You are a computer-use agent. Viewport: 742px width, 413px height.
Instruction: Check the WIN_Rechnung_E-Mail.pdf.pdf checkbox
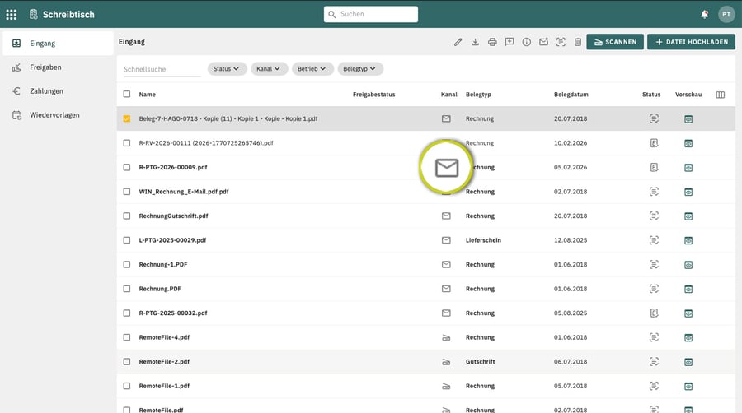(127, 192)
